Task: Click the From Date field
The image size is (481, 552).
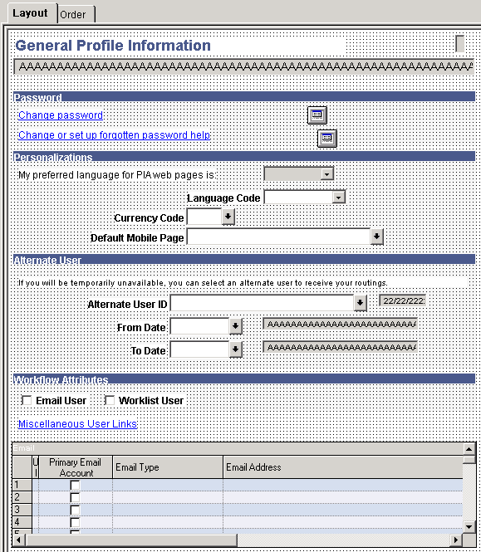Action: click(x=199, y=326)
